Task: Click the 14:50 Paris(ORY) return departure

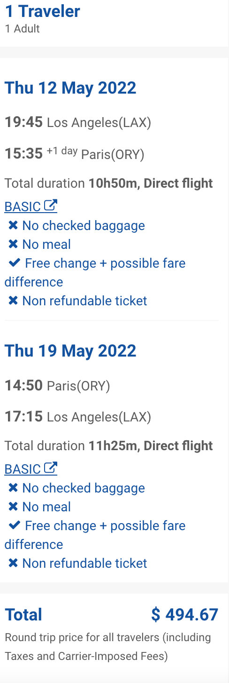Action: [x=57, y=386]
